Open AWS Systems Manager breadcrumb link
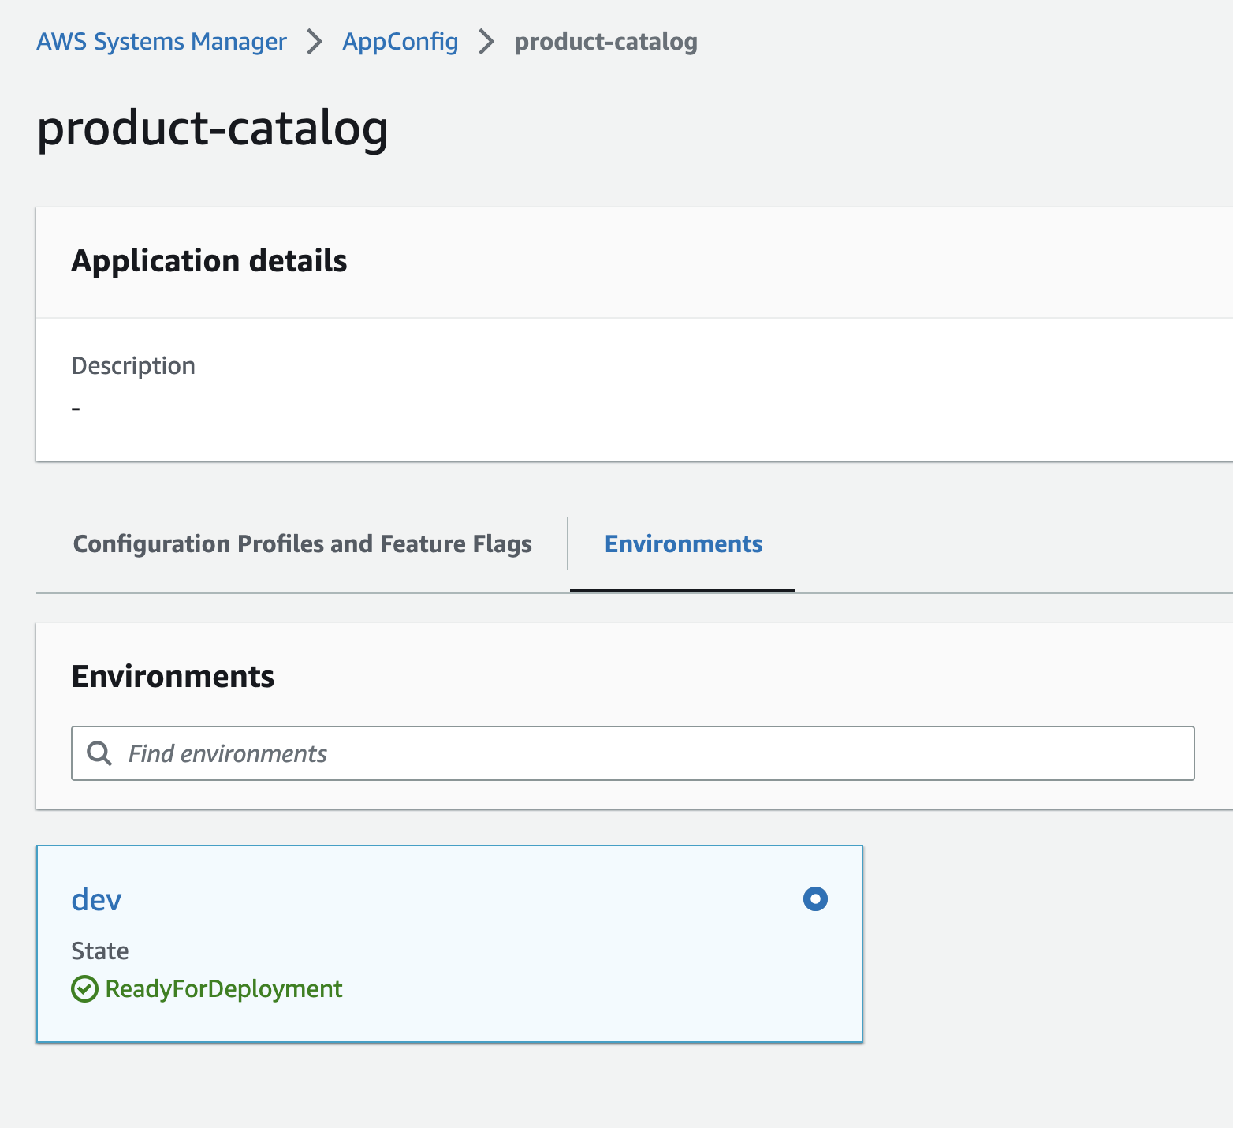Screen dimensions: 1233x1128 click(x=162, y=42)
